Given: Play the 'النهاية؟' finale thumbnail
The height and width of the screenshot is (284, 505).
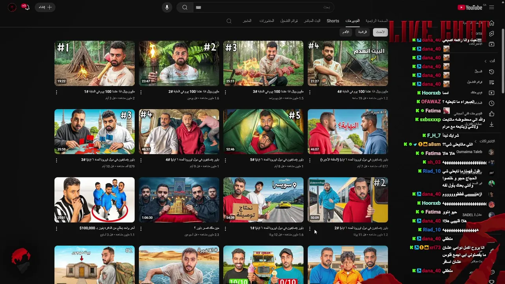Looking at the screenshot, I should coord(348,132).
